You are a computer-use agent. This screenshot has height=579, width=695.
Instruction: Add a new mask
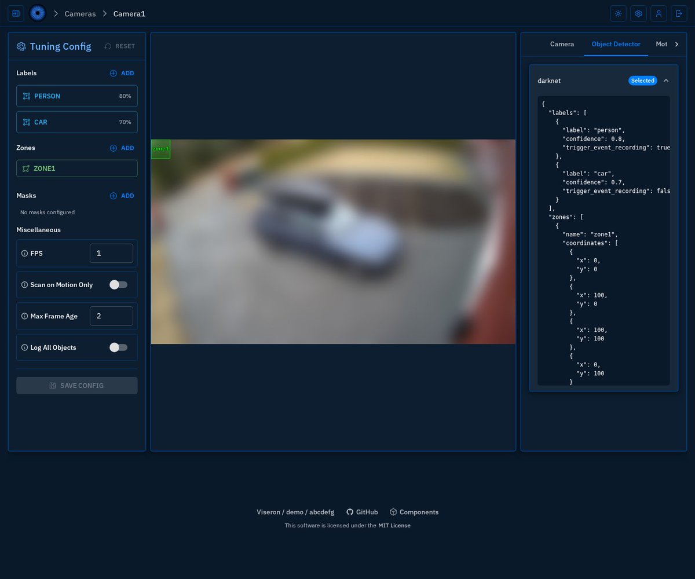122,196
